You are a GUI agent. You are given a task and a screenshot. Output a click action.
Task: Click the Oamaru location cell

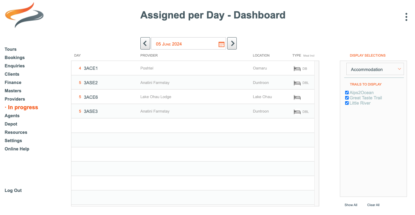tap(260, 68)
